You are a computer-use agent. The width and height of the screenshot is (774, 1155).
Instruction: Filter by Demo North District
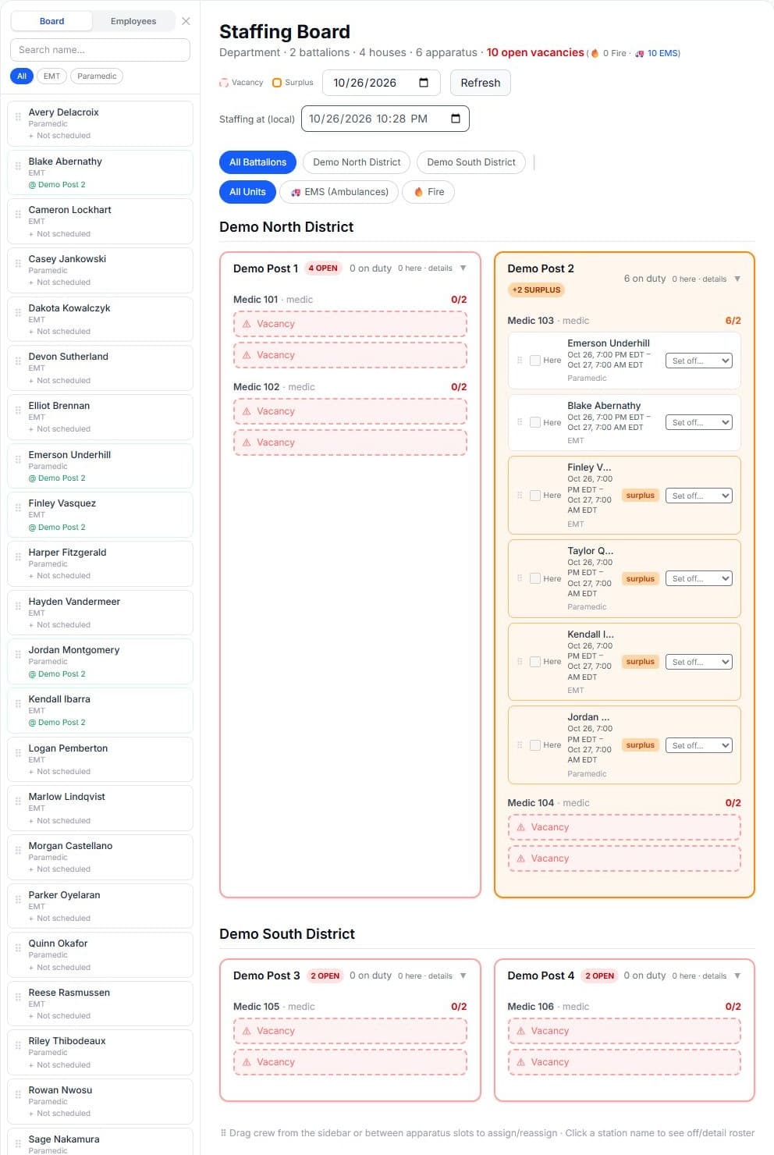pos(357,162)
